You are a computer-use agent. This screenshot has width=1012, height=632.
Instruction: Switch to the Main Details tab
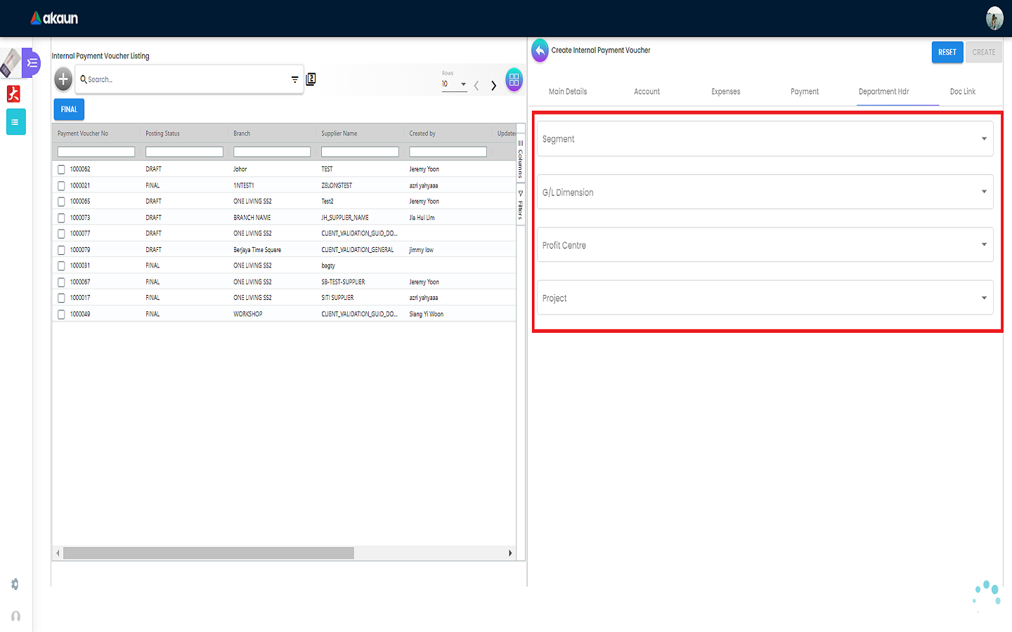(x=568, y=92)
